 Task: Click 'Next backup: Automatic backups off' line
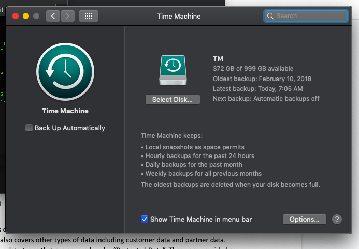266,99
